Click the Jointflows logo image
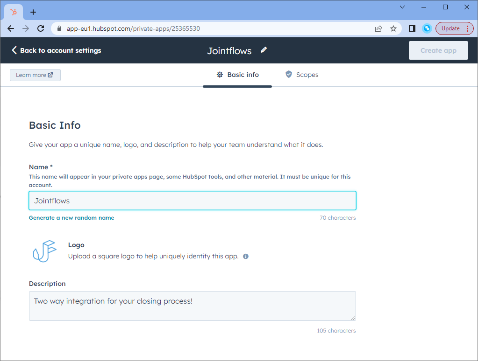478x361 pixels. [44, 251]
